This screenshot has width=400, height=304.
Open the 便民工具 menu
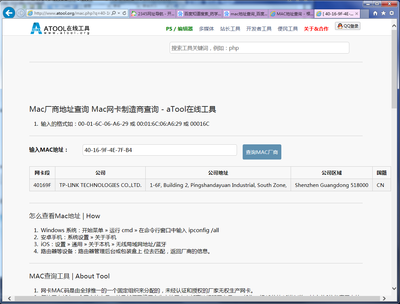click(288, 29)
